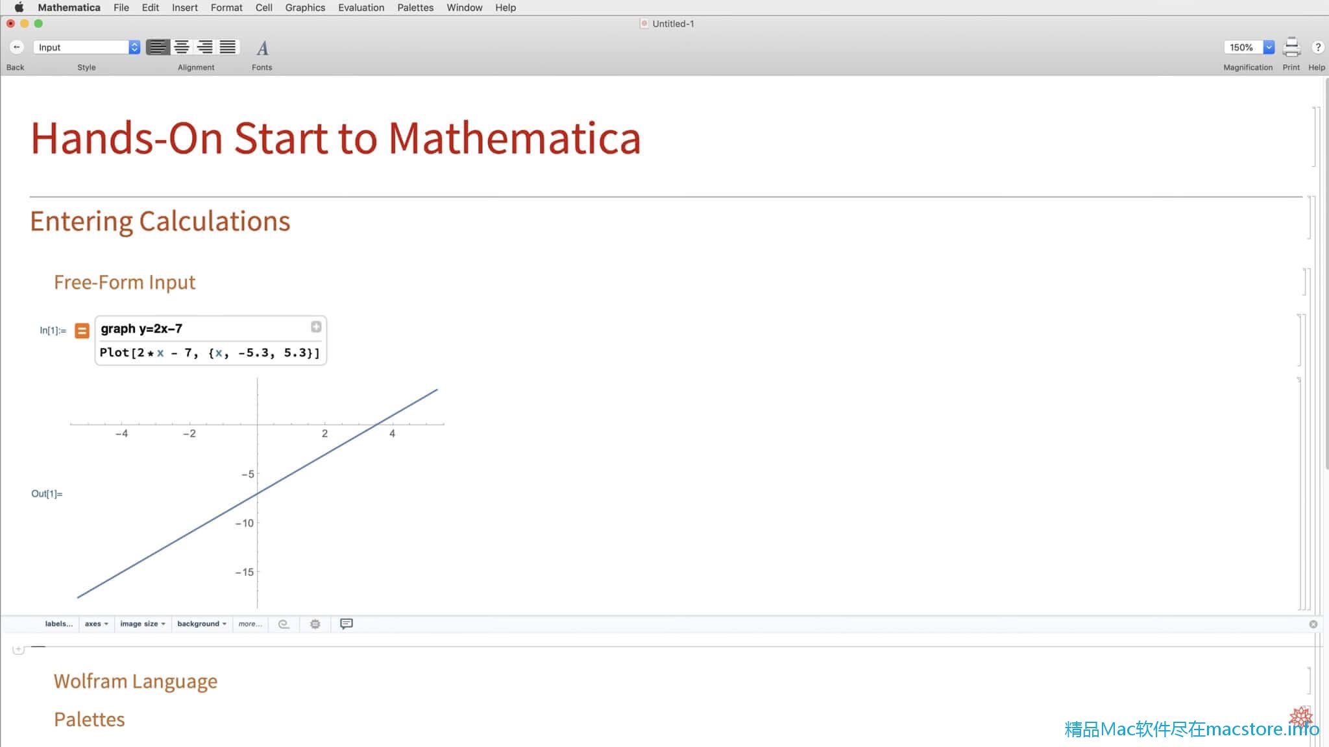
Task: Center align text in toolbar
Action: [x=182, y=47]
